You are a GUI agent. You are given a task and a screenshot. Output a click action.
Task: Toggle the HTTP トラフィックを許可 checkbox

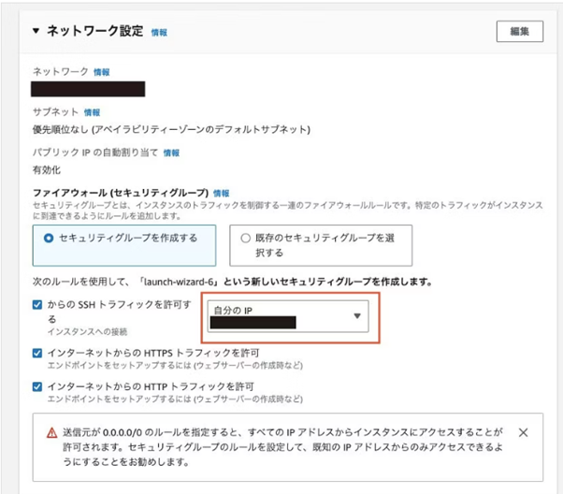(36, 386)
